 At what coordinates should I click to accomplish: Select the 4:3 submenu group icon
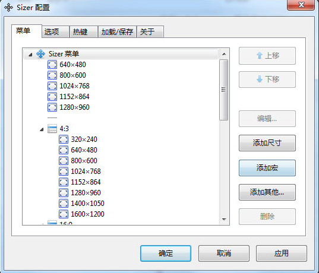coord(52,128)
